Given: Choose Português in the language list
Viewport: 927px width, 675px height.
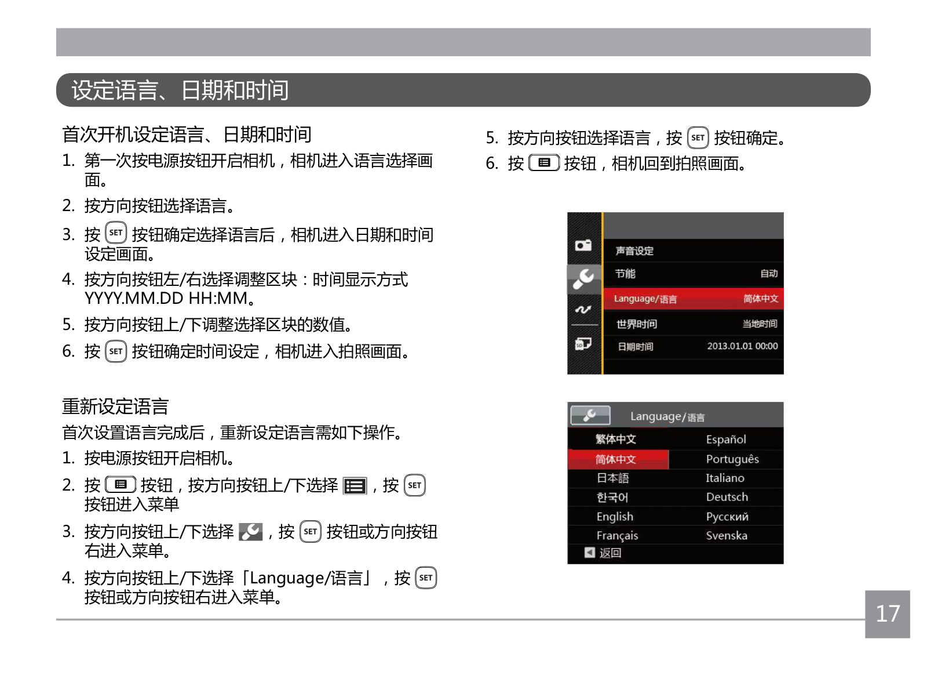Looking at the screenshot, I should (732, 459).
